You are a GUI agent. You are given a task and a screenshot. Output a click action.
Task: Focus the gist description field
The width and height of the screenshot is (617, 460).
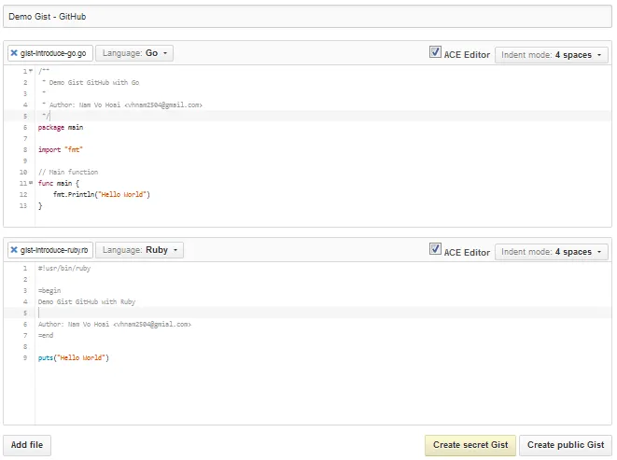pyautogui.click(x=308, y=17)
